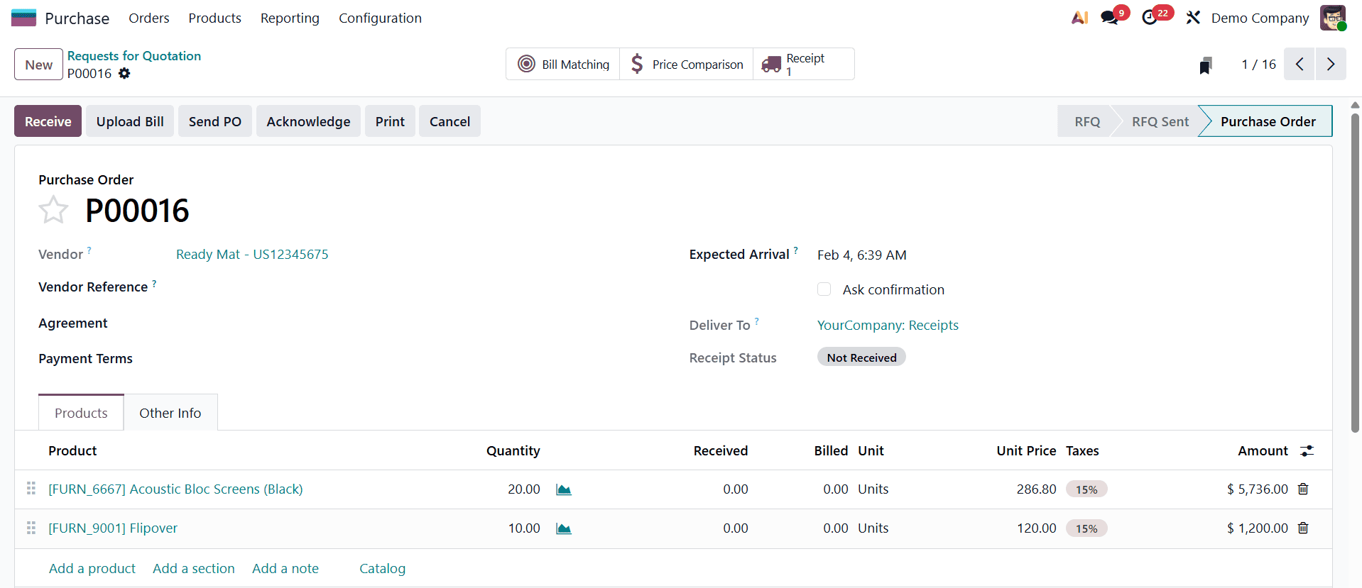
Task: Open the [FURN_6667] Acoustic Bloc Screens product
Action: click(175, 489)
